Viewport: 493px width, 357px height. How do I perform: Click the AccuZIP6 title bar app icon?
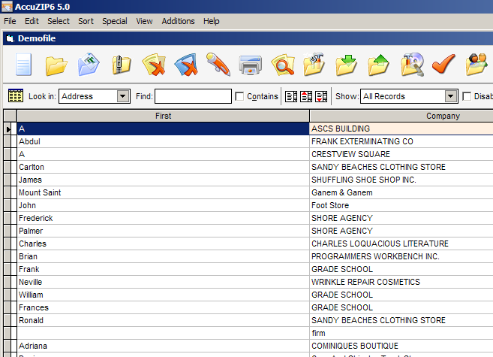(7, 6)
